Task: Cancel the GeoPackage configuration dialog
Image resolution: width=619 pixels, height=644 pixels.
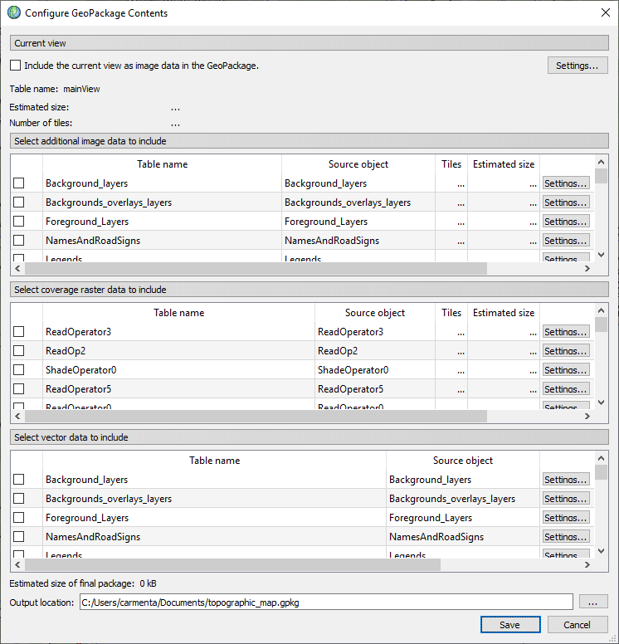Action: pyautogui.click(x=577, y=625)
